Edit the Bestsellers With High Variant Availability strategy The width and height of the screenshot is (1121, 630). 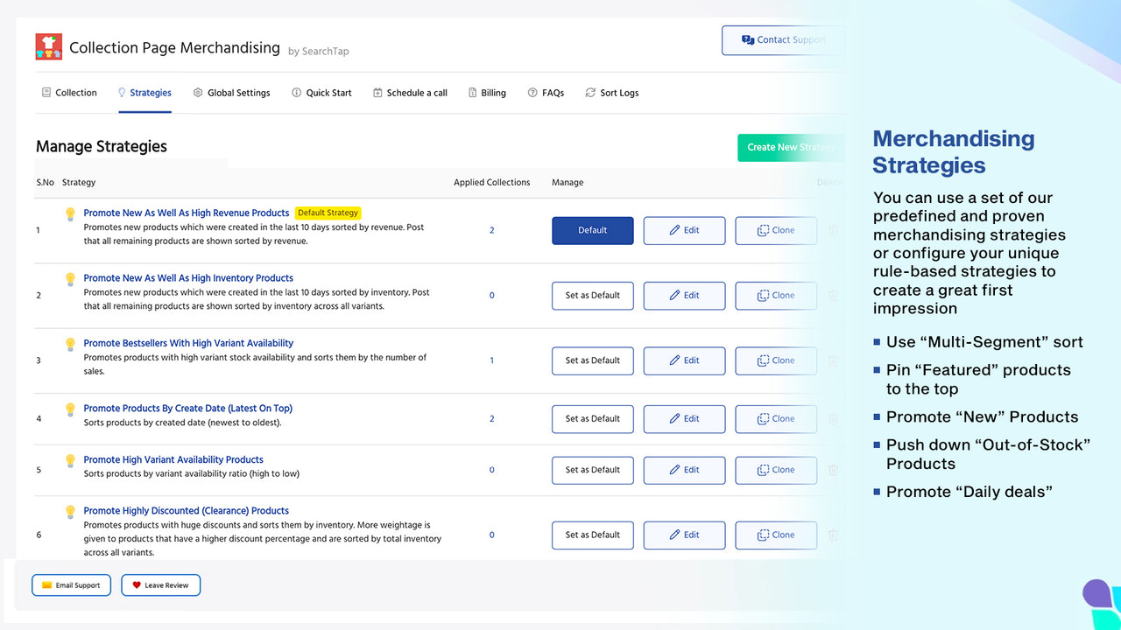(684, 360)
